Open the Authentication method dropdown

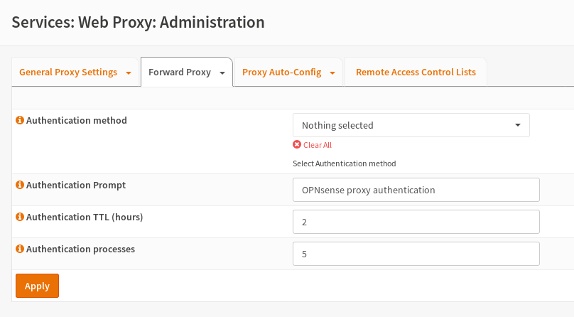(411, 125)
